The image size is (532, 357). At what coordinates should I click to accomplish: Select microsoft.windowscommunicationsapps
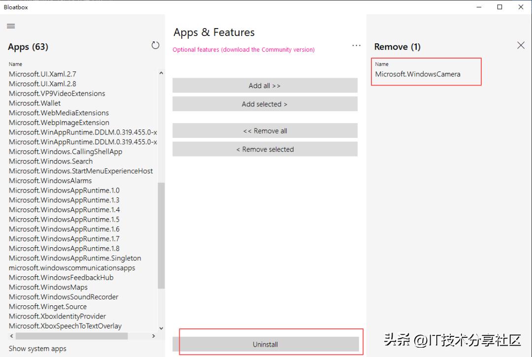pyautogui.click(x=72, y=268)
